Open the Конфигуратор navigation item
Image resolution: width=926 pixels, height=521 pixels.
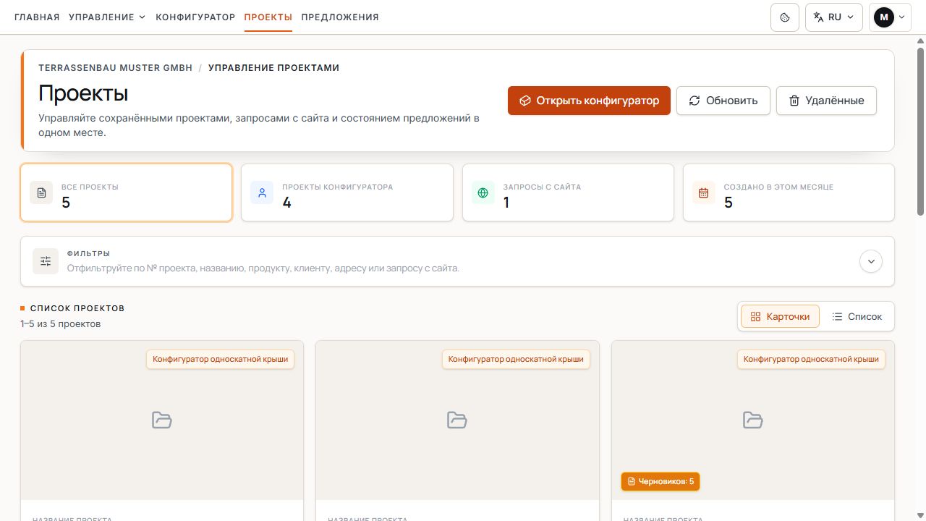pos(195,17)
